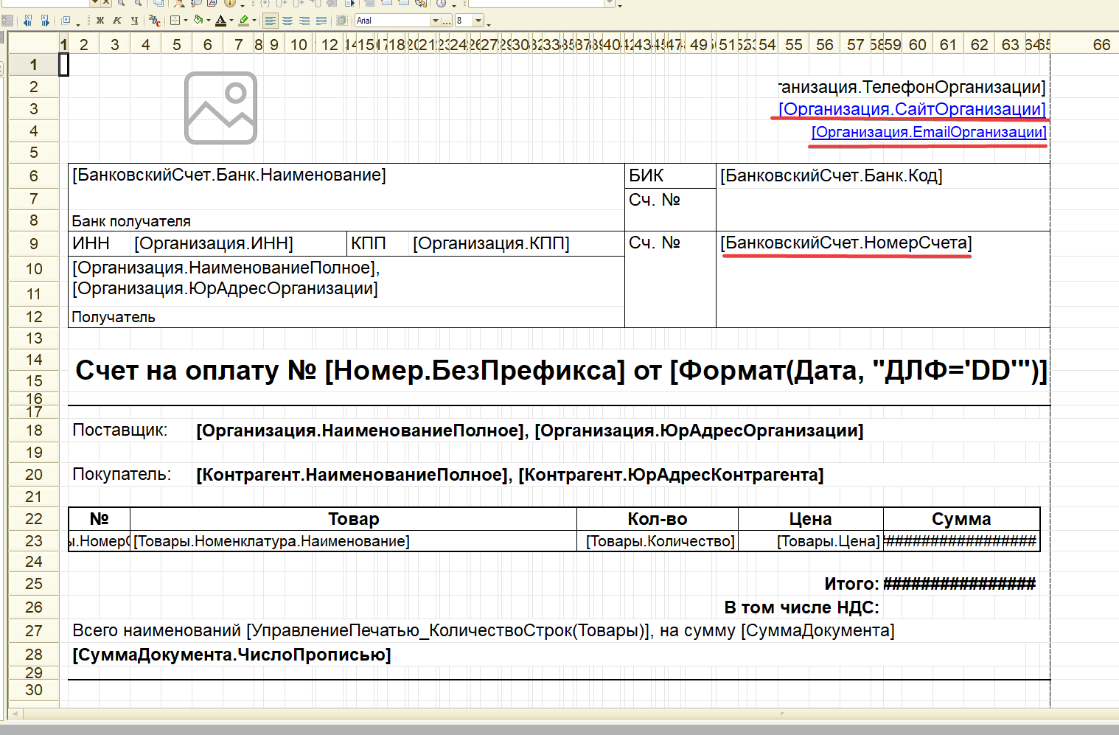
Task: Click the text color A icon
Action: point(220,21)
